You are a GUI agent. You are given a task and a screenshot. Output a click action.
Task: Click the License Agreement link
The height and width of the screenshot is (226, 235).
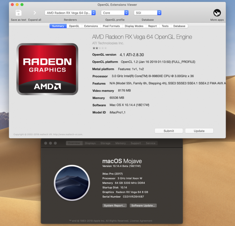pos(141,221)
